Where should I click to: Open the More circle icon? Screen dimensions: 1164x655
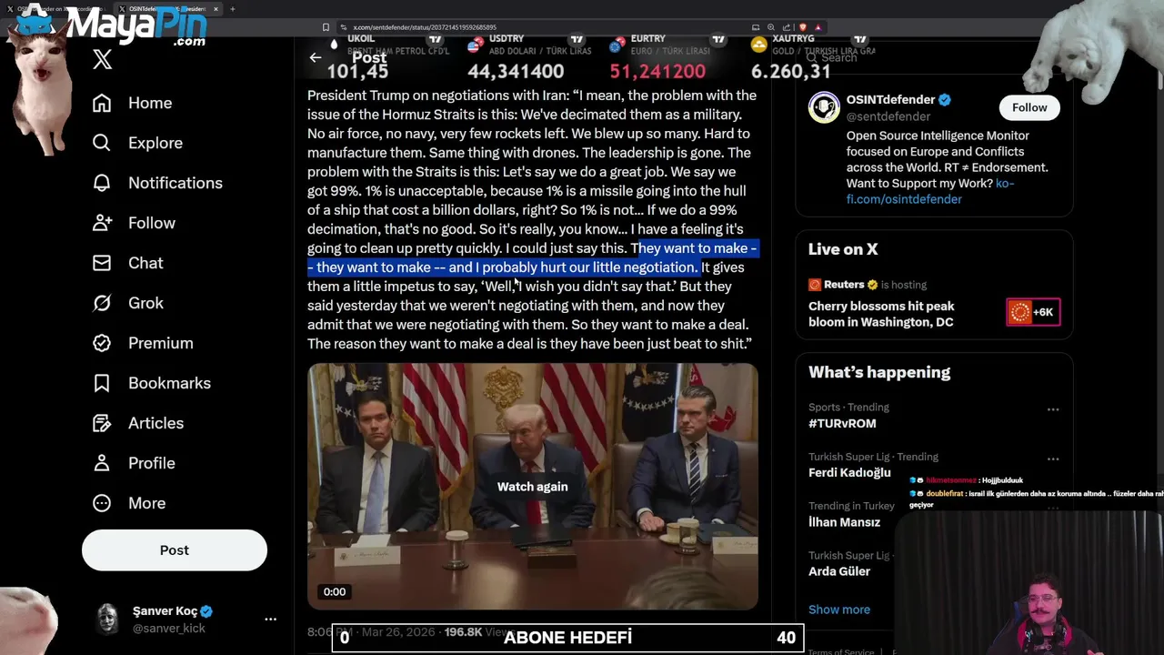pyautogui.click(x=102, y=503)
